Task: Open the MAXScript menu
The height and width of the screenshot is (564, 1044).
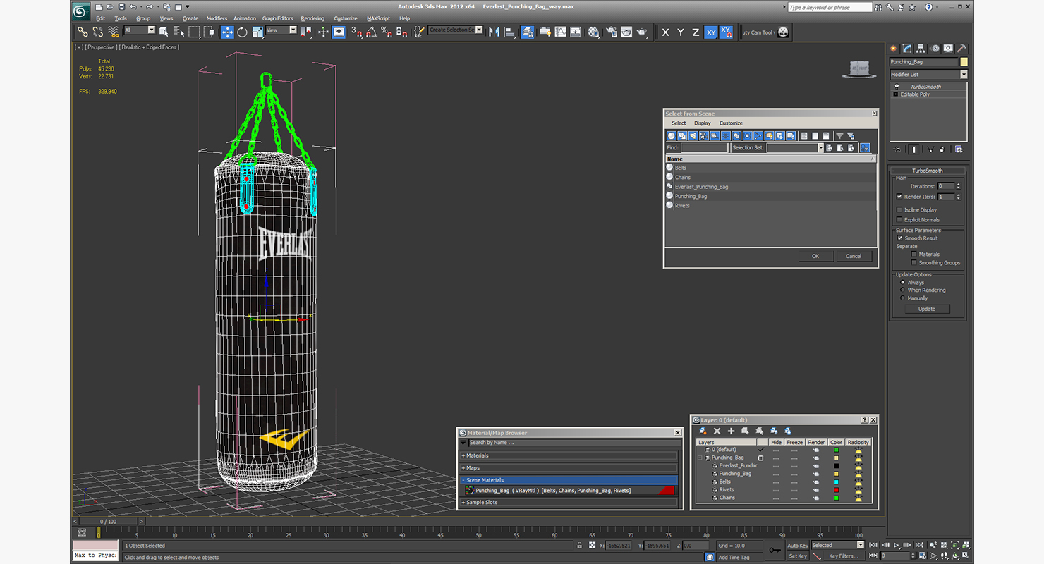Action: click(x=378, y=18)
